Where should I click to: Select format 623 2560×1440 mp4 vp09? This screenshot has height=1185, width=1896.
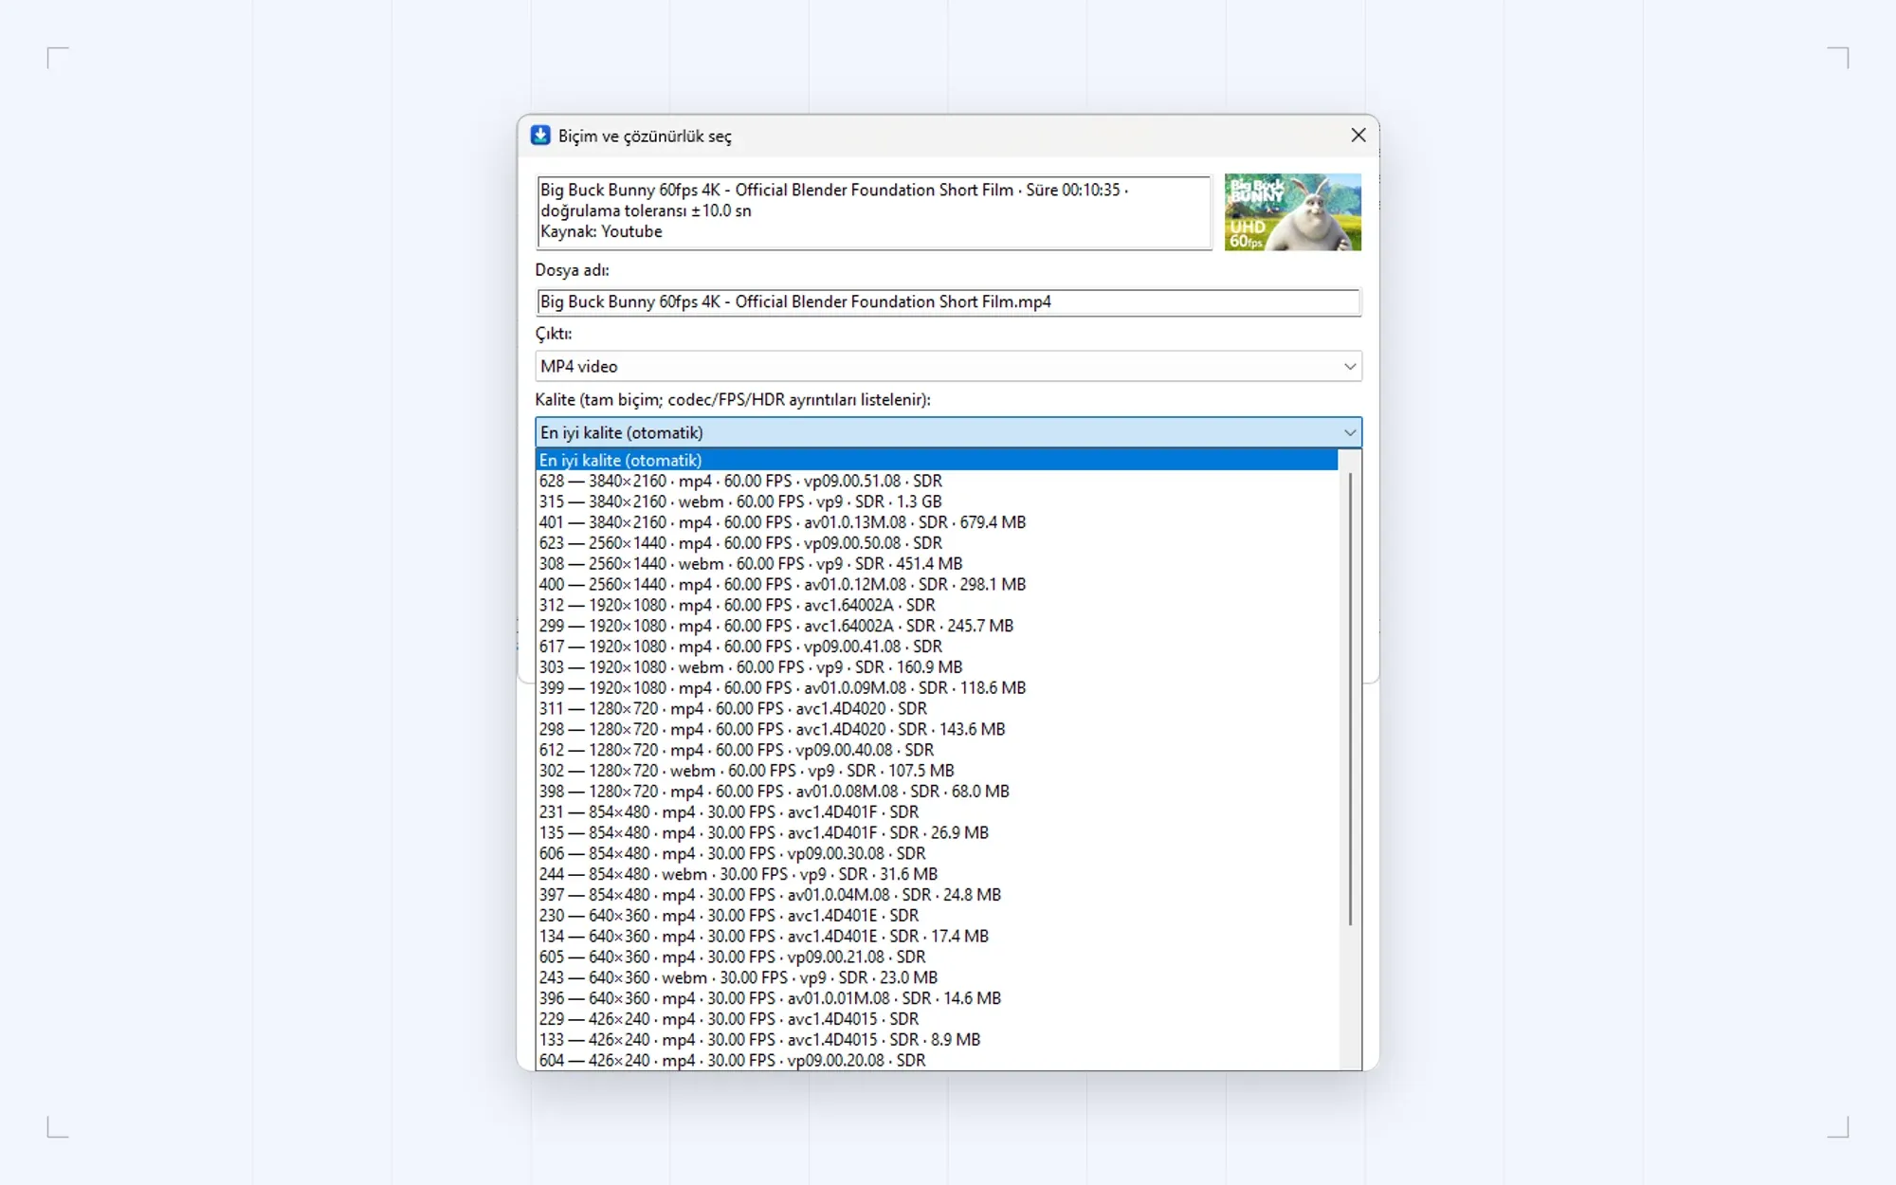[x=937, y=543]
